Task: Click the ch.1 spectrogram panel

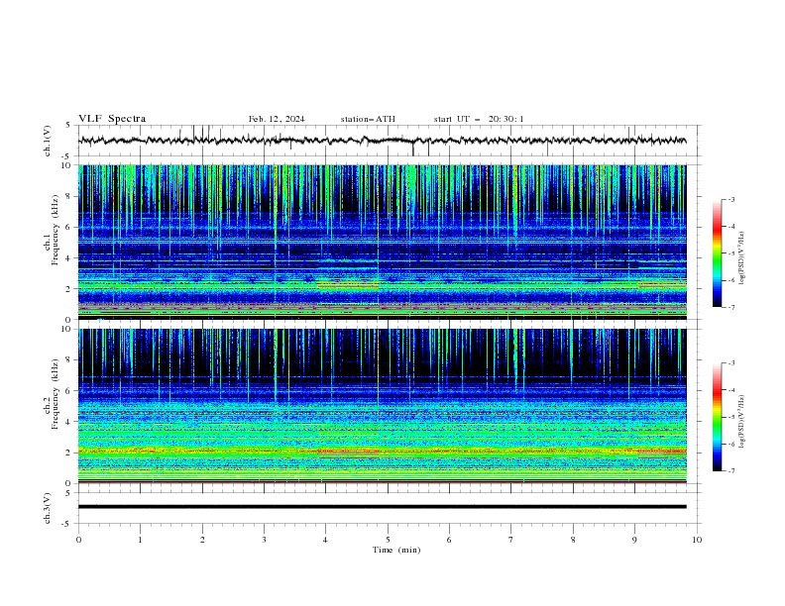Action: click(x=382, y=242)
